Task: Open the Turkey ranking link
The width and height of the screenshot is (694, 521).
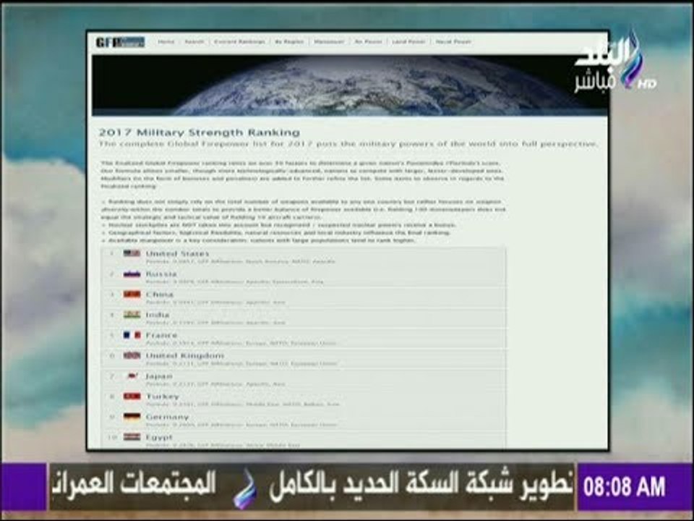Action: tap(163, 397)
